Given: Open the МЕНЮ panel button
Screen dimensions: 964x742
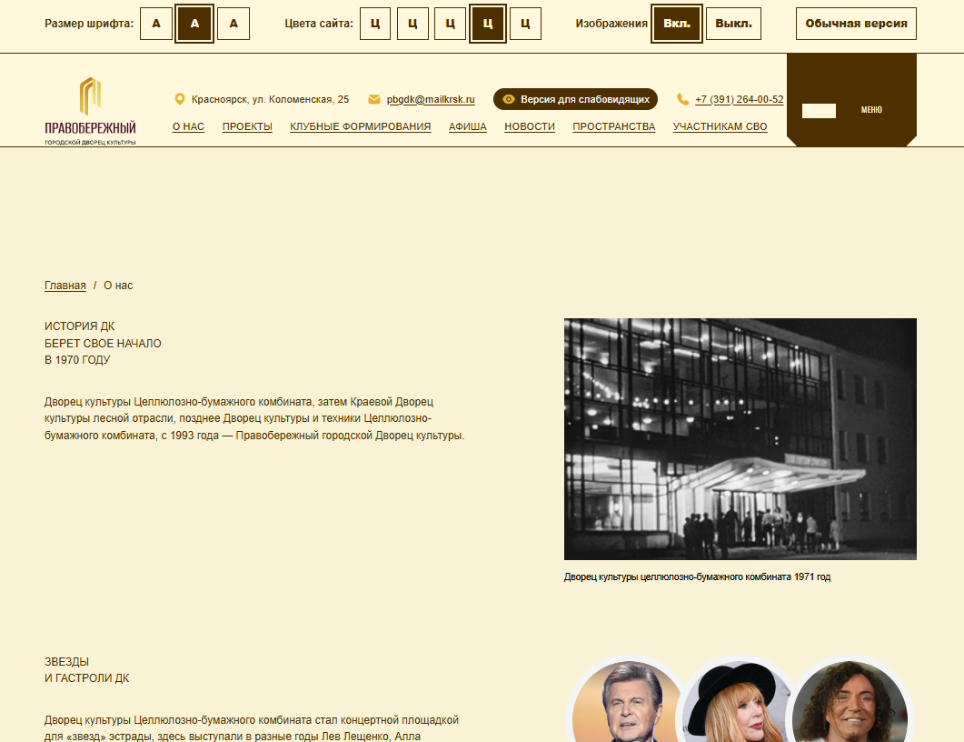Looking at the screenshot, I should pos(851,100).
